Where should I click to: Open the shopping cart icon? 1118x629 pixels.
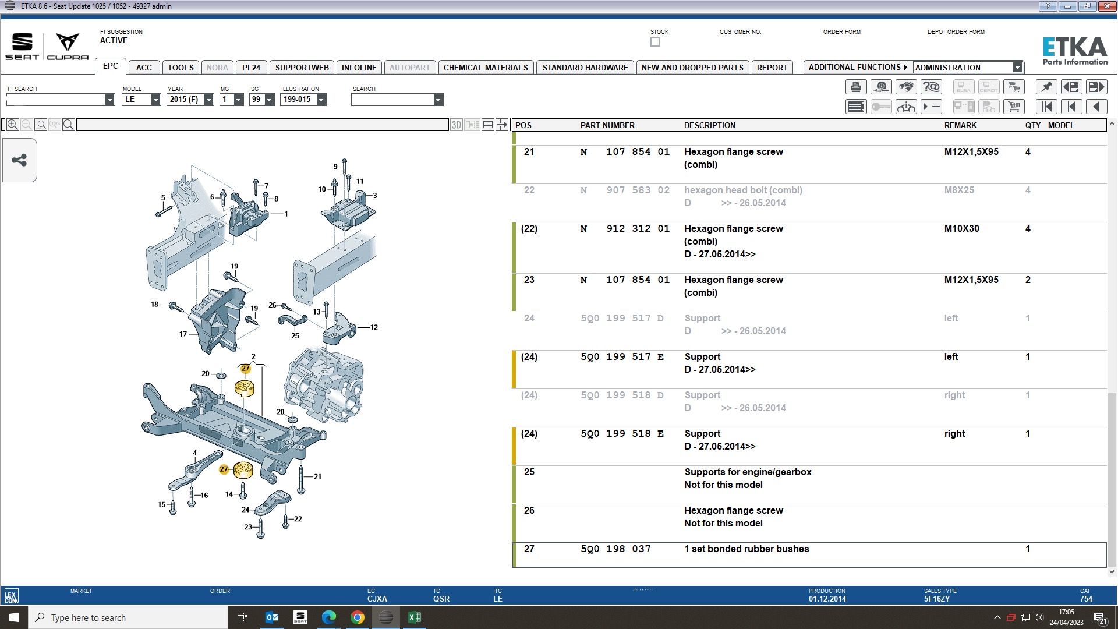click(1014, 107)
